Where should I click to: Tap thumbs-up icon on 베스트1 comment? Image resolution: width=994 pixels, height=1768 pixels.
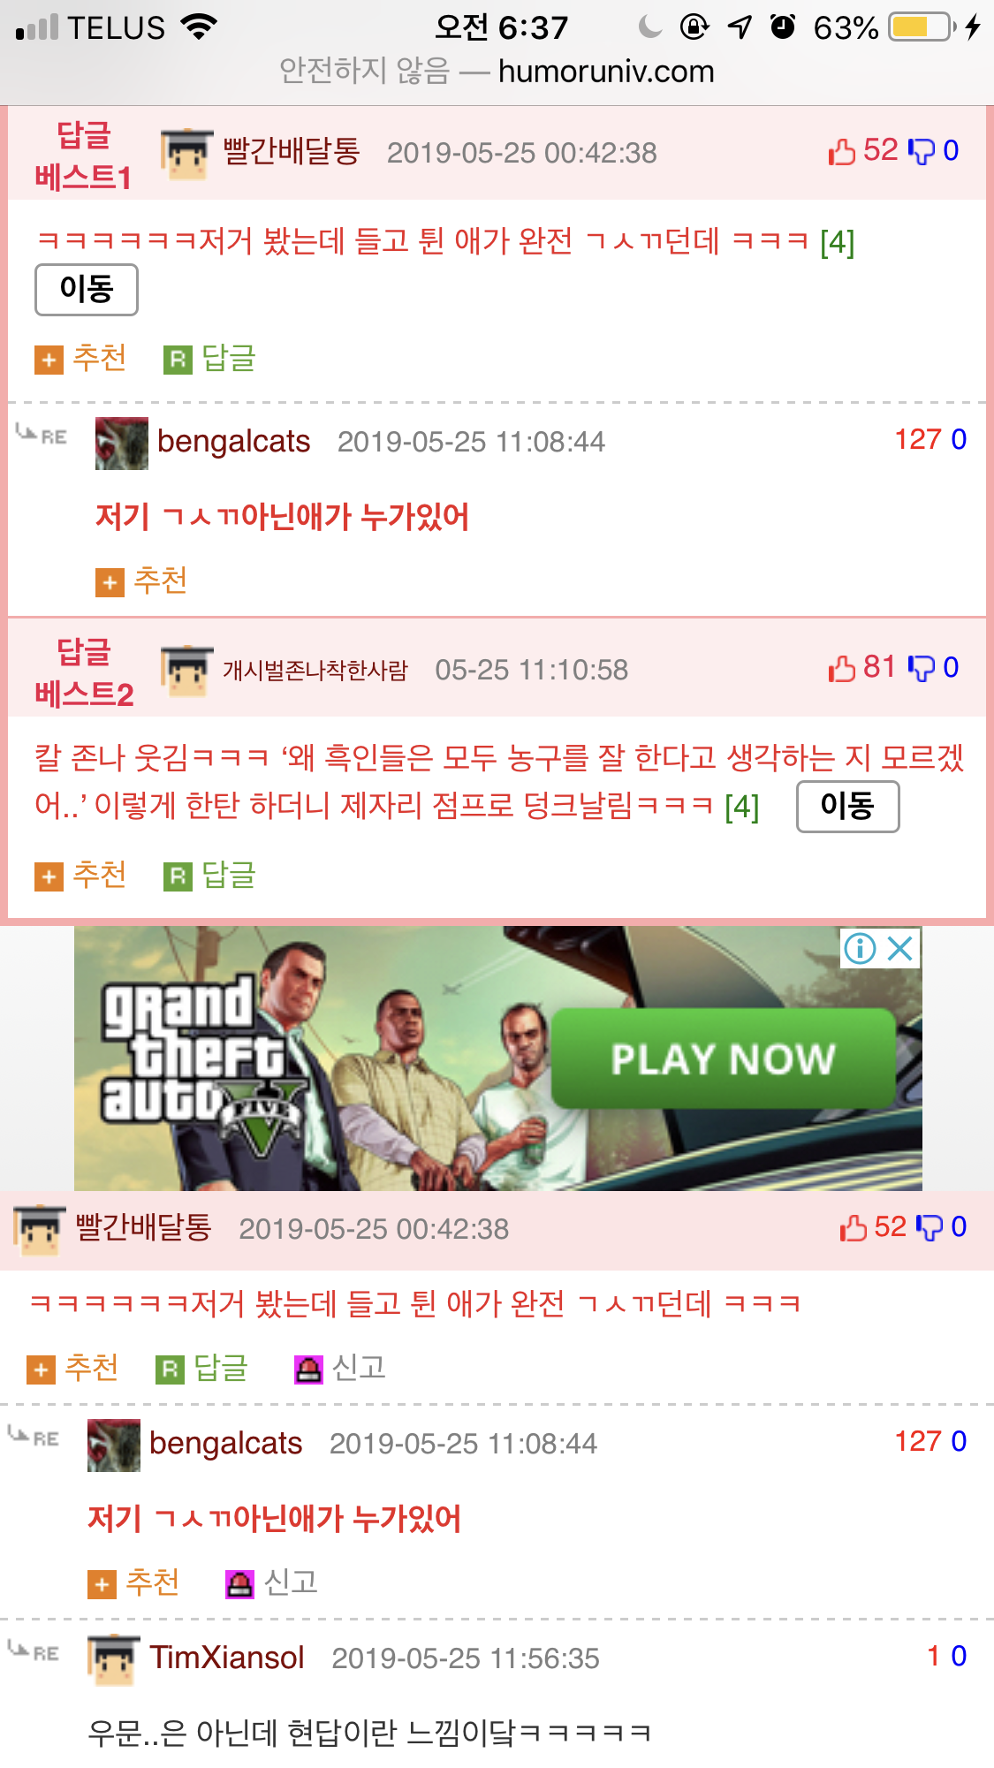point(842,152)
